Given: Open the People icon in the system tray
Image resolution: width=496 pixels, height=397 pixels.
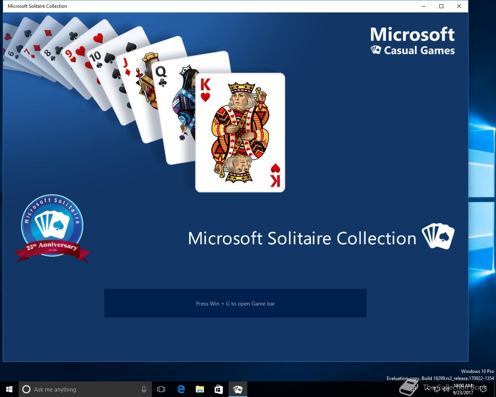Looking at the screenshot, I should (x=414, y=389).
